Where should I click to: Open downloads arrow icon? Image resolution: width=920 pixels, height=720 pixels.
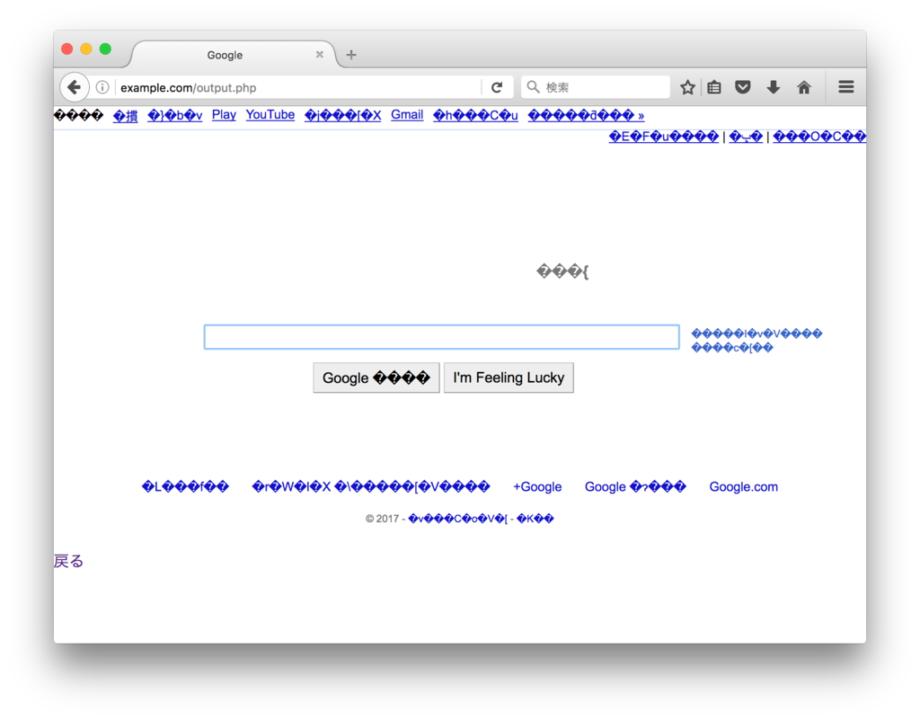coord(774,87)
